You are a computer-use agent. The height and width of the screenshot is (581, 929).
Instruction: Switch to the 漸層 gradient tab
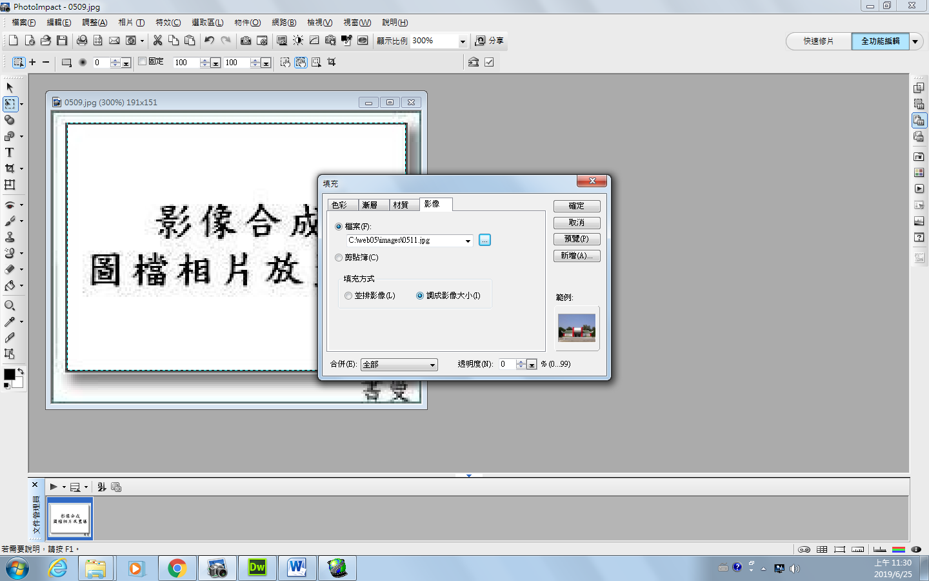pyautogui.click(x=370, y=205)
